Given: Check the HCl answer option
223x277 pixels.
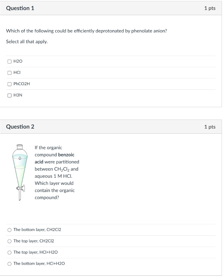Looking at the screenshot, I should click(x=9, y=72).
